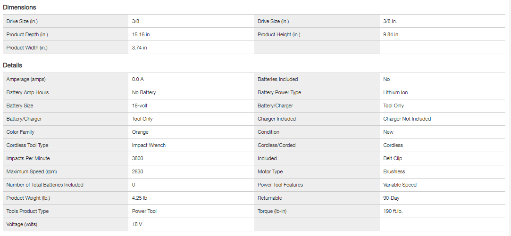Click the Amperage (amps) label
511x236 pixels.
tap(26, 79)
